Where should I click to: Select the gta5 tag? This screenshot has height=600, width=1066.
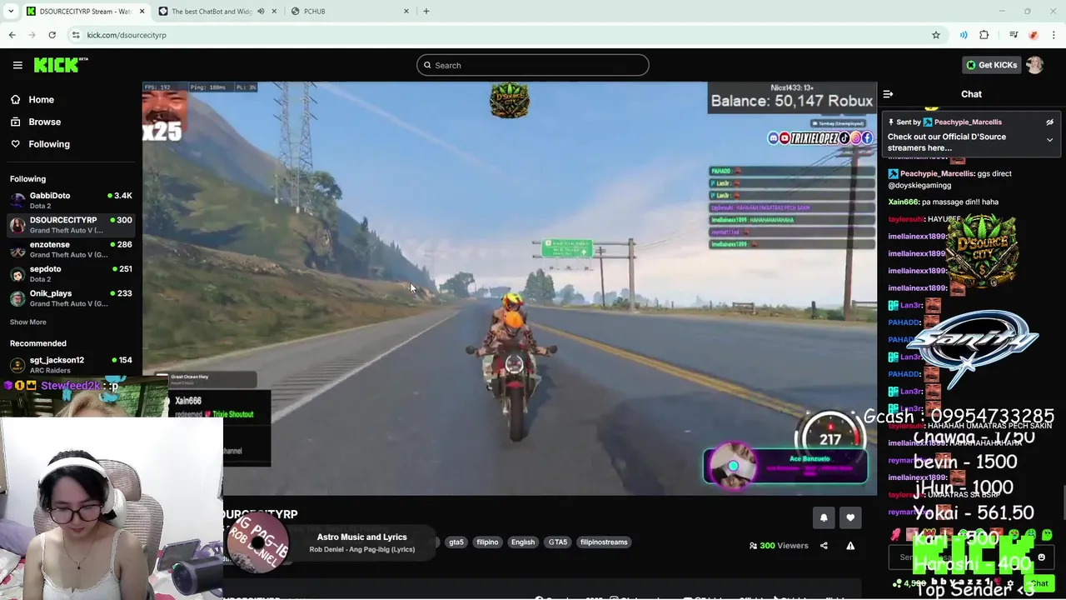click(x=456, y=542)
